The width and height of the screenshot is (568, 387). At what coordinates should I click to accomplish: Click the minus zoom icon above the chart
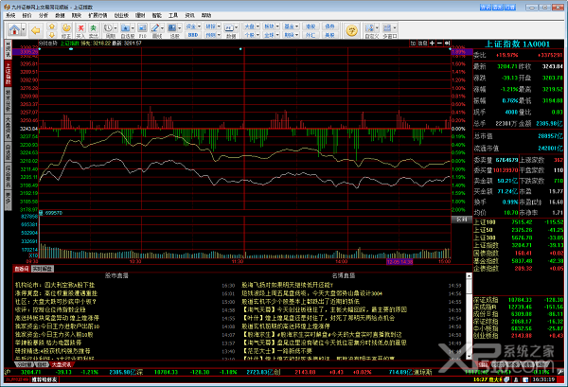[x=439, y=44]
